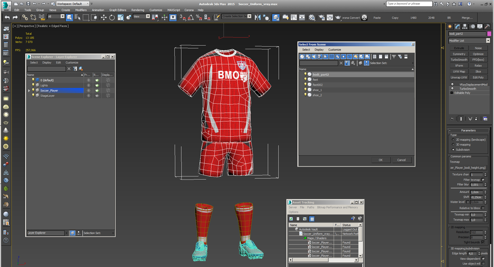Select the 3D mapping radio button
The height and width of the screenshot is (267, 494).
[x=453, y=145]
